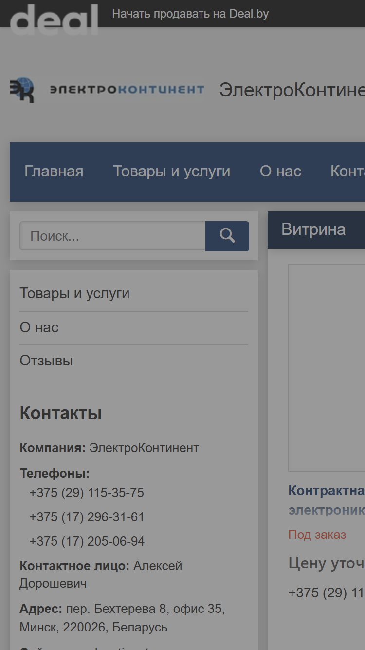This screenshot has height=650, width=365.
Task: Open the Deal logo homepage
Action: (x=54, y=19)
